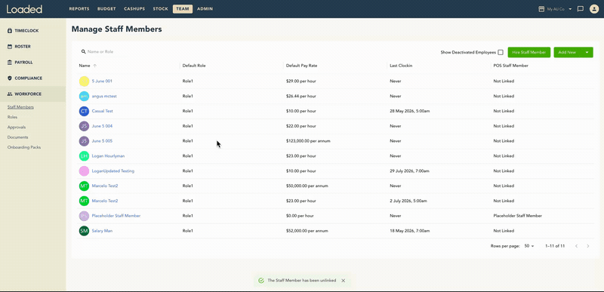Go to the Reports tab
The image size is (604, 292).
click(x=79, y=9)
